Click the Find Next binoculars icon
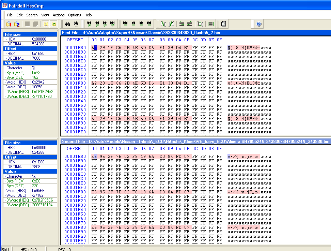331x251 pixels. 76,24
